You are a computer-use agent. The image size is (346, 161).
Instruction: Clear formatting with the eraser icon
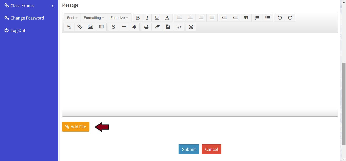click(x=157, y=27)
